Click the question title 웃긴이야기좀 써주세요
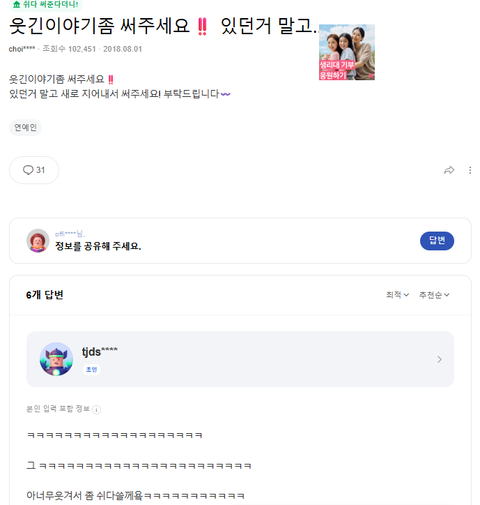480x505 pixels. click(101, 28)
